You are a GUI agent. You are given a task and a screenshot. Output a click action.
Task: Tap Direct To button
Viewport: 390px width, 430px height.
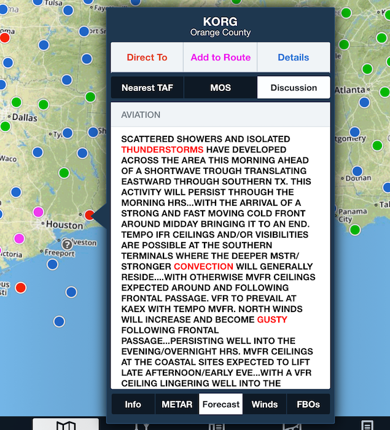click(x=147, y=57)
